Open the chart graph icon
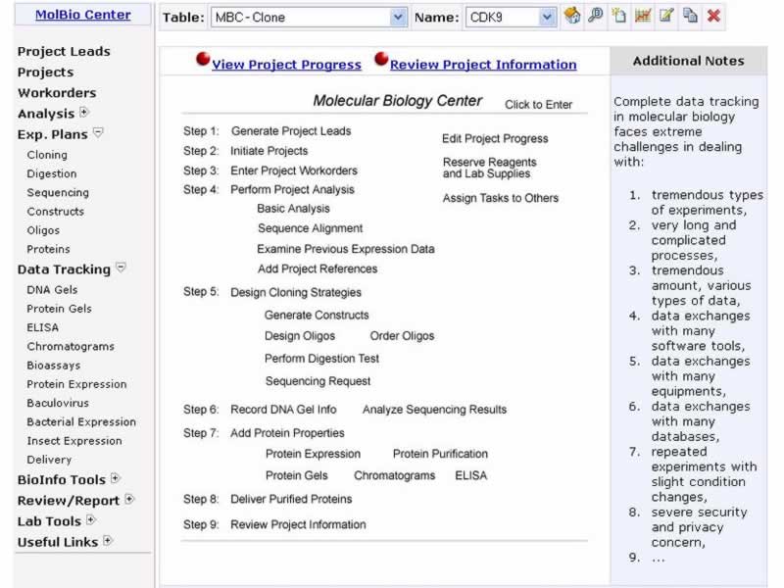This screenshot has width=784, height=588. [643, 16]
